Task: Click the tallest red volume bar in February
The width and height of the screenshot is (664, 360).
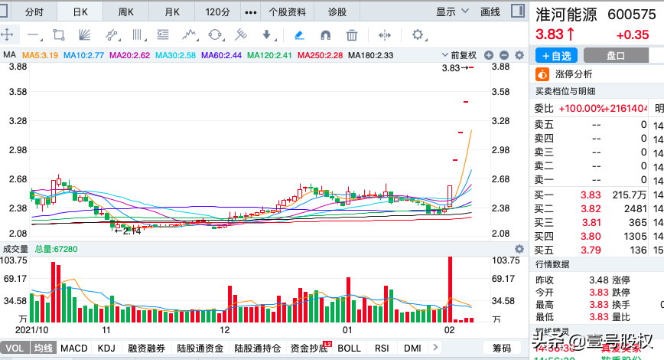Action: point(450,290)
